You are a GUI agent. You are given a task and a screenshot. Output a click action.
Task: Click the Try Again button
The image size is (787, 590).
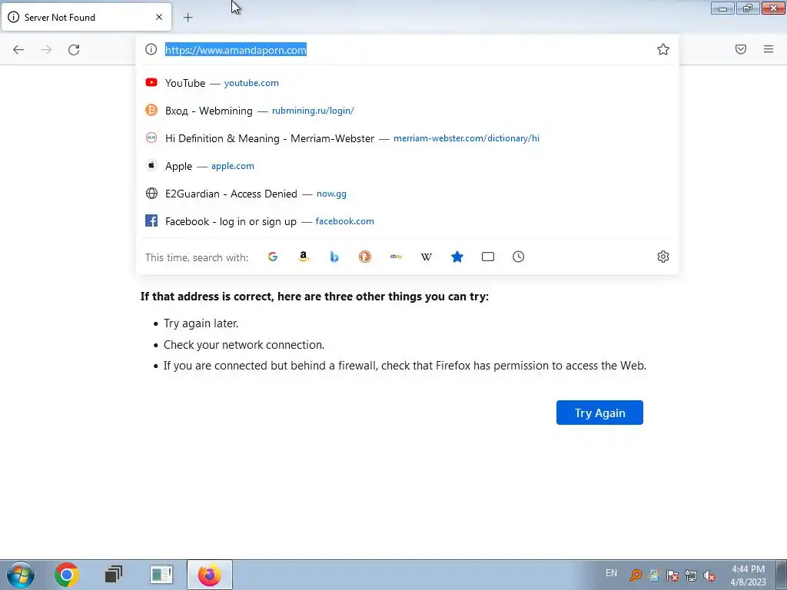coord(599,413)
